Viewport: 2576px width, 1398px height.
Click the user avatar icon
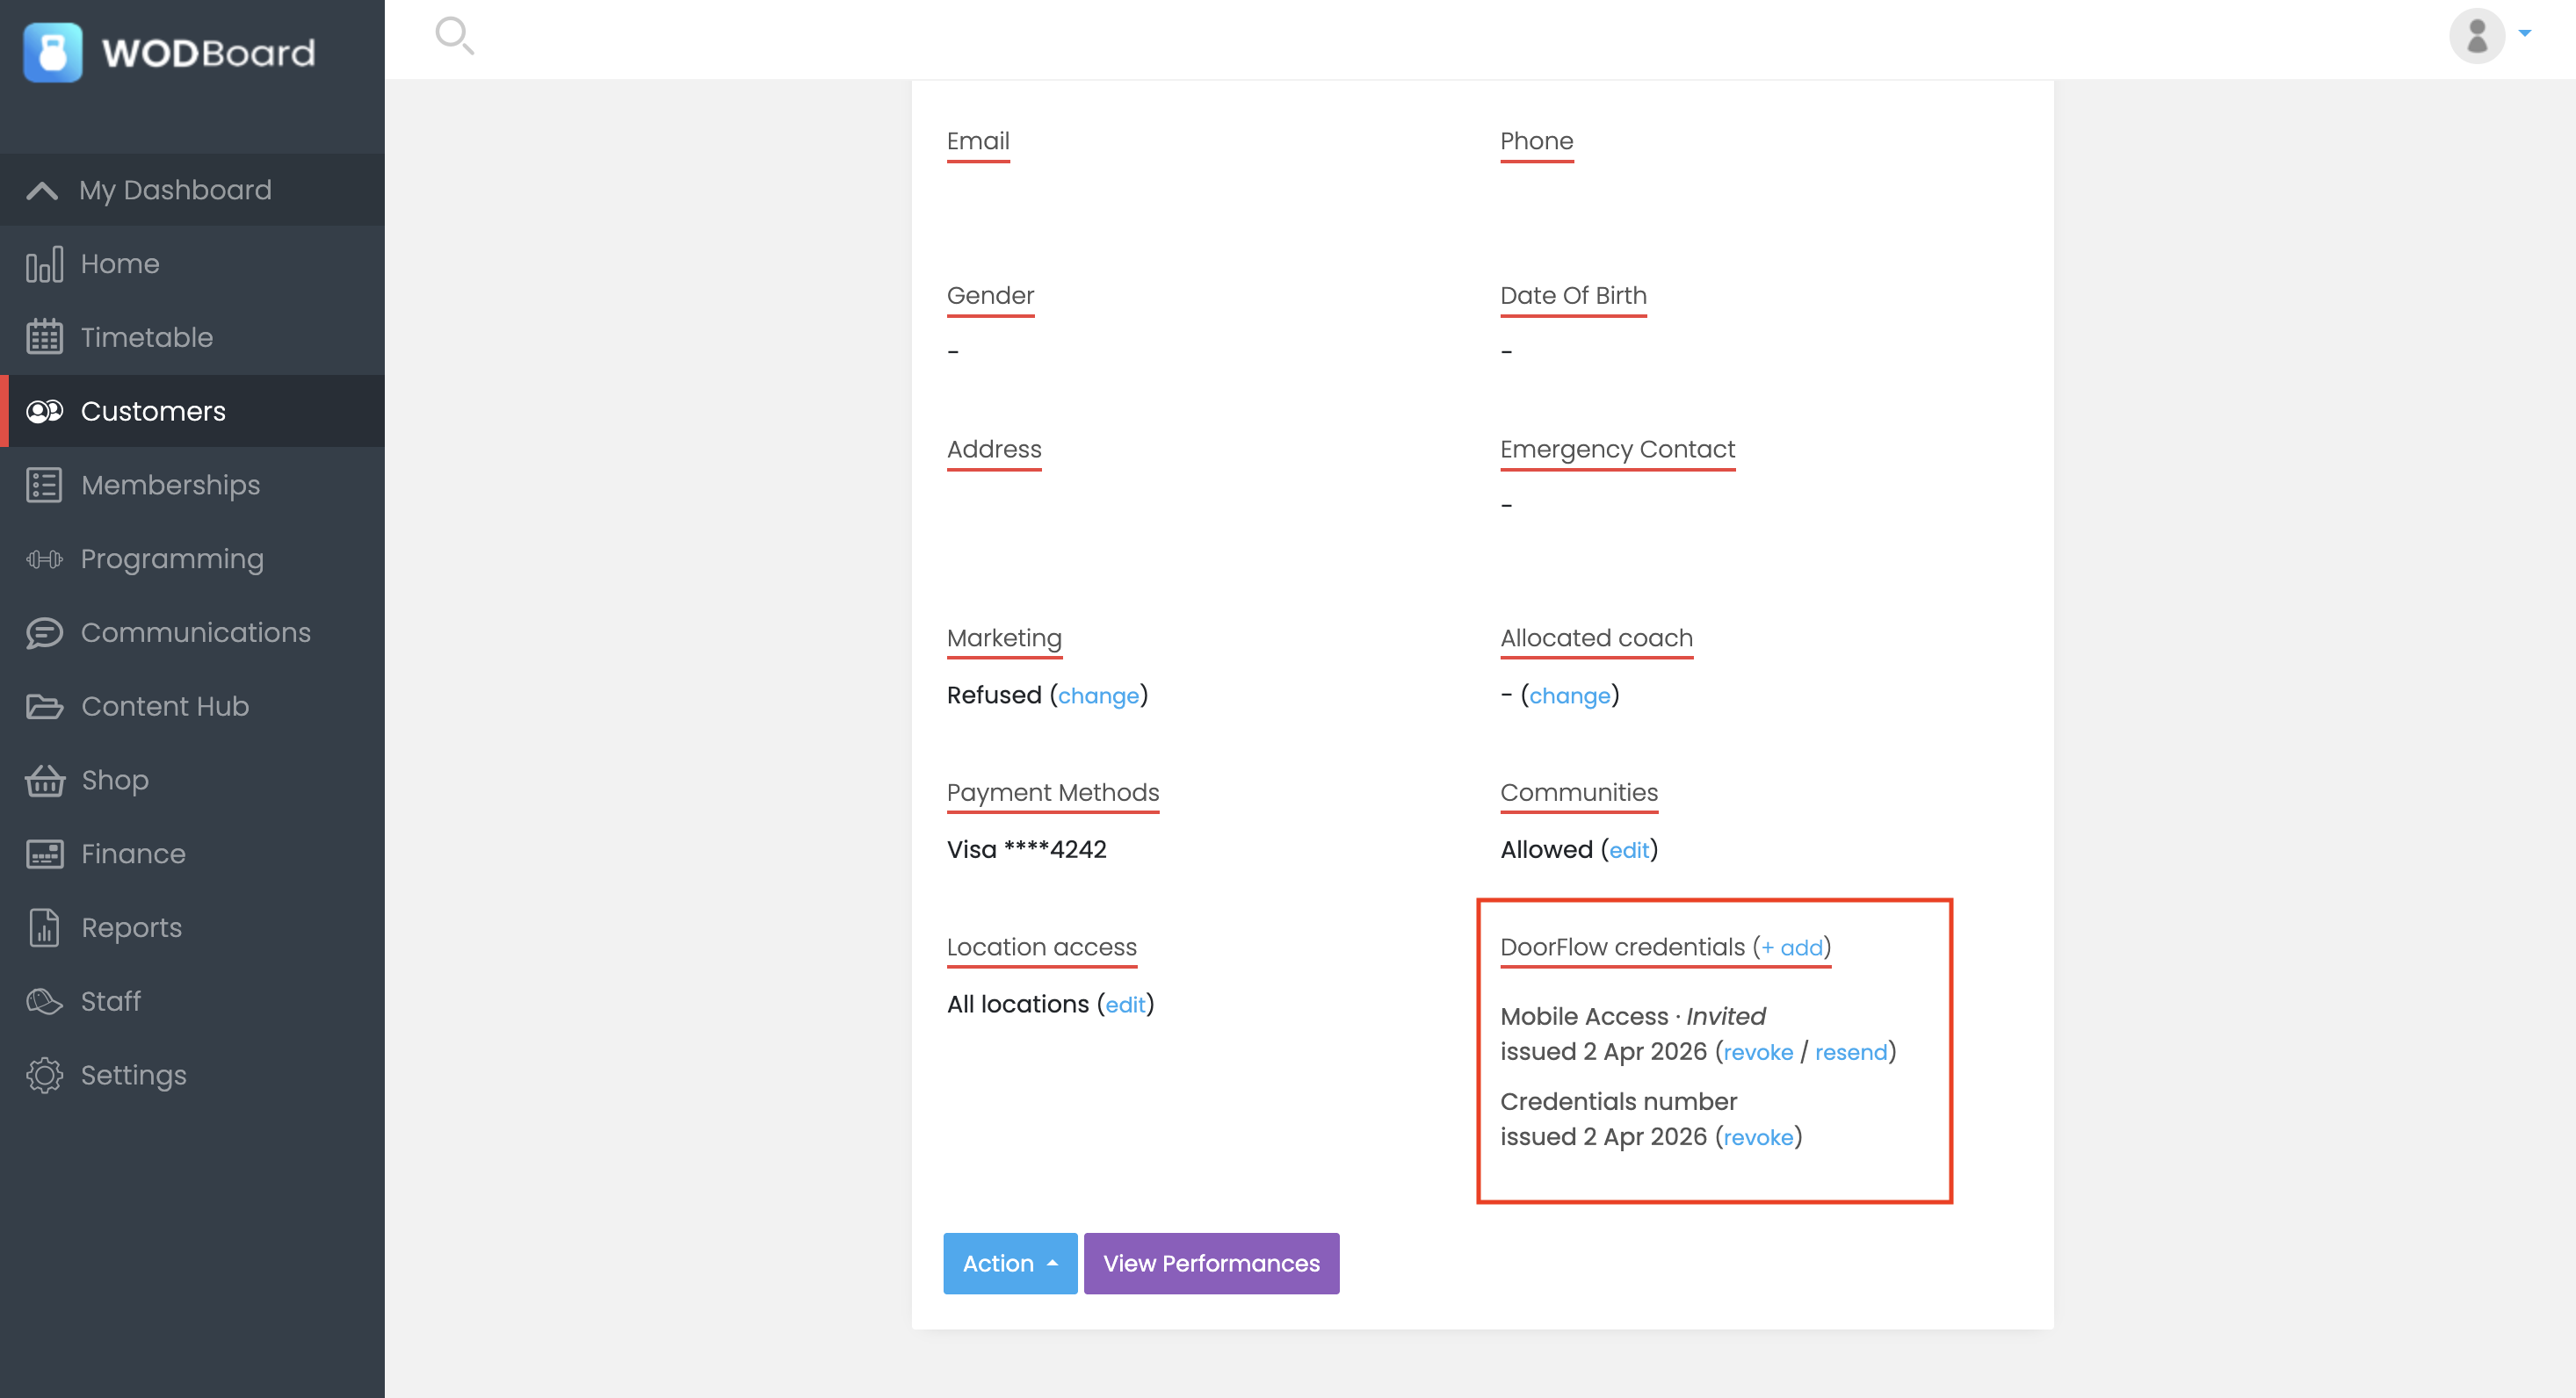click(x=2476, y=36)
